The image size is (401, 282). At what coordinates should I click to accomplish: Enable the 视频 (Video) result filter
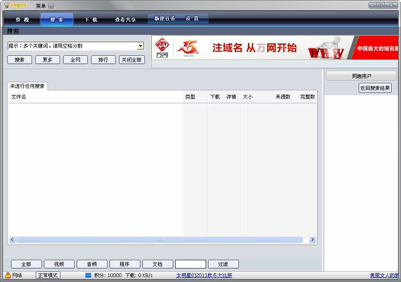59,264
